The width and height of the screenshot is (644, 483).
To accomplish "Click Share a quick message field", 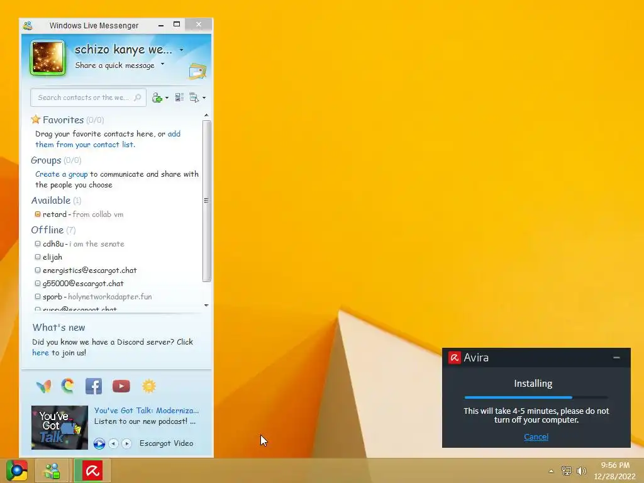I will coord(114,65).
